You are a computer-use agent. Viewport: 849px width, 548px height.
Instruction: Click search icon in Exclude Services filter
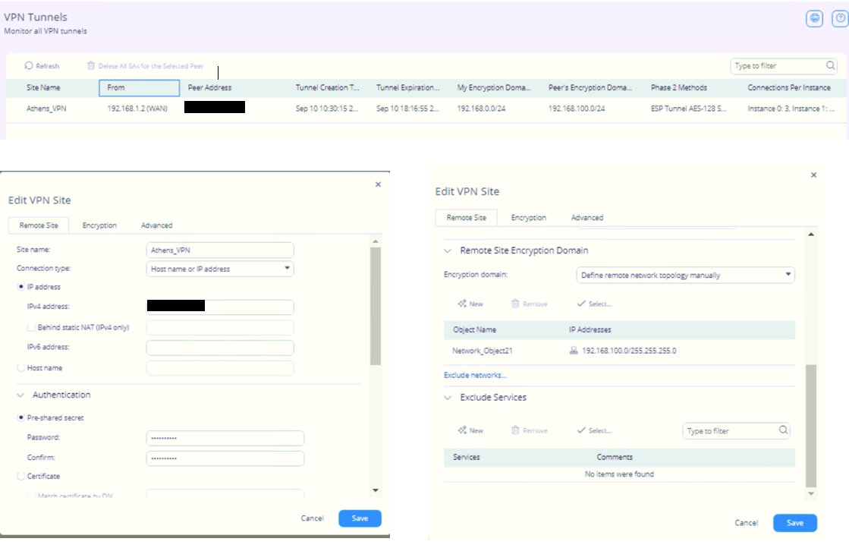pyautogui.click(x=783, y=430)
